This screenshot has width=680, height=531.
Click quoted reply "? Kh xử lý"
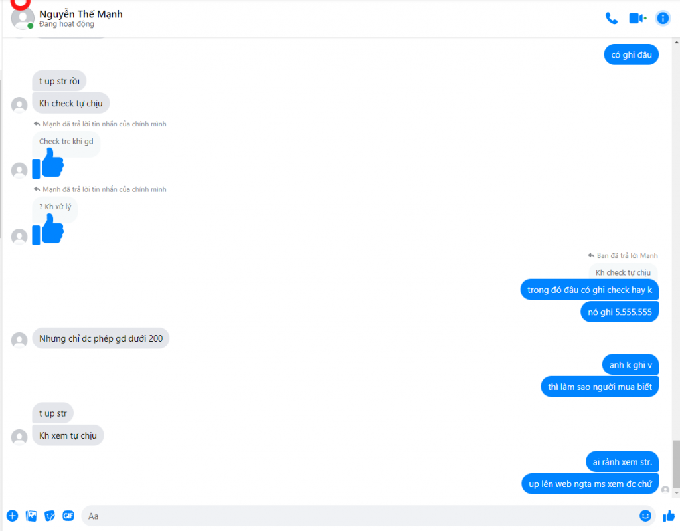pyautogui.click(x=55, y=207)
